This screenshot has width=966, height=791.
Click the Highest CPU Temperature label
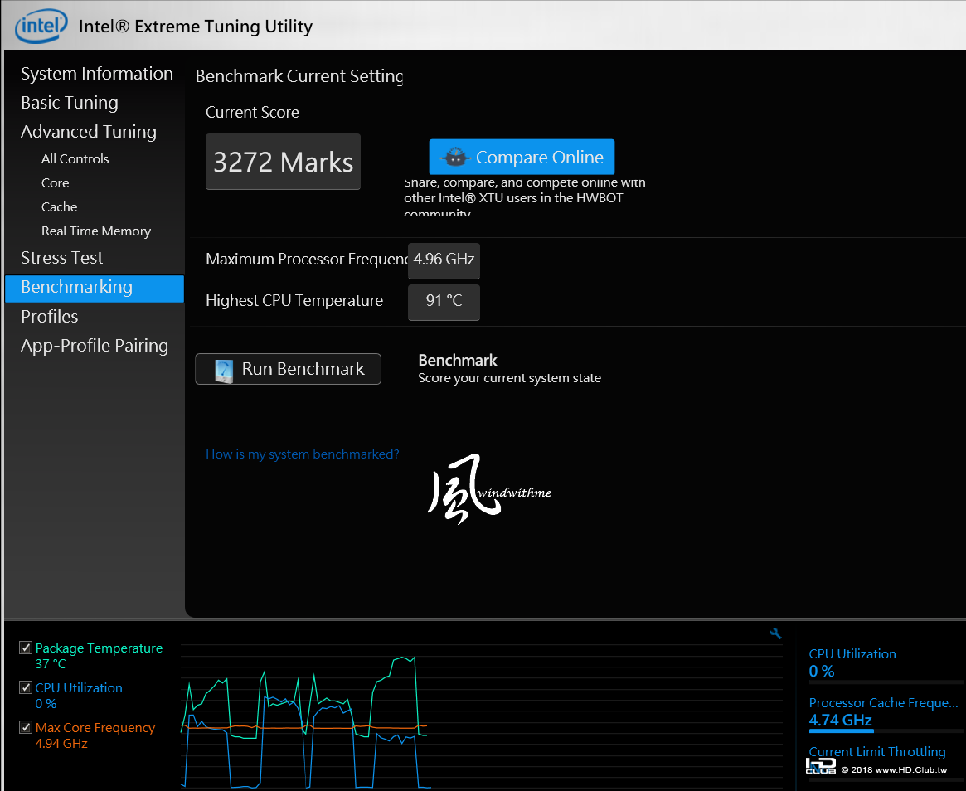[x=294, y=301]
